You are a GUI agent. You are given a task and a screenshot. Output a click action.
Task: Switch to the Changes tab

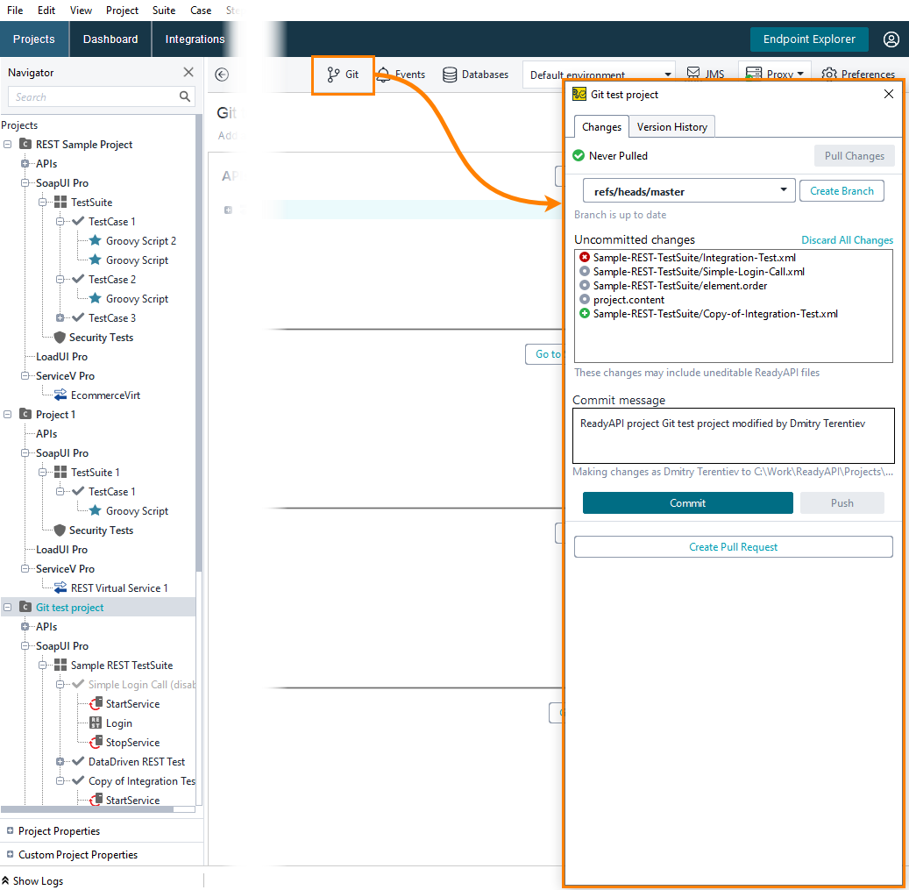[601, 127]
